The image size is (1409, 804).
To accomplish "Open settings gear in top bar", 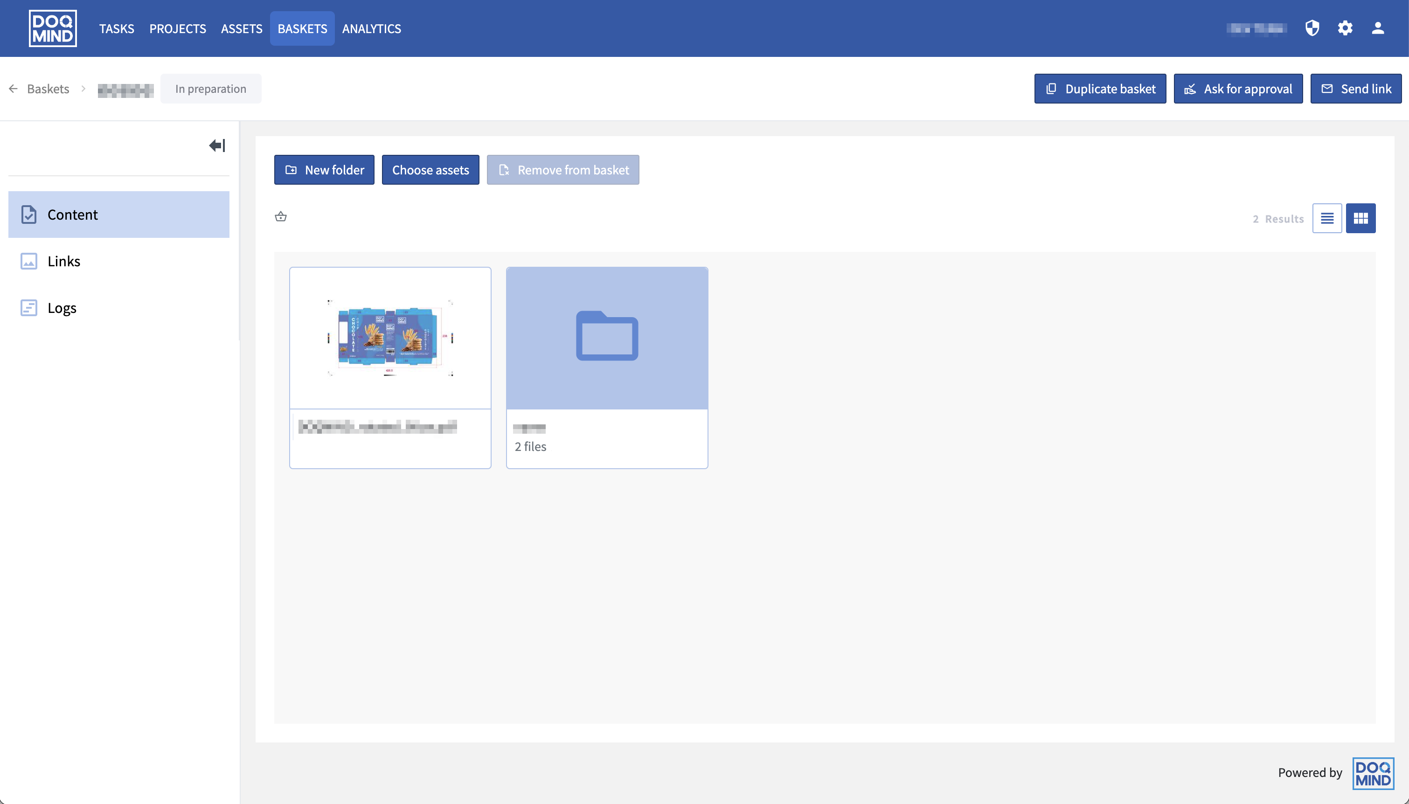I will click(x=1345, y=28).
